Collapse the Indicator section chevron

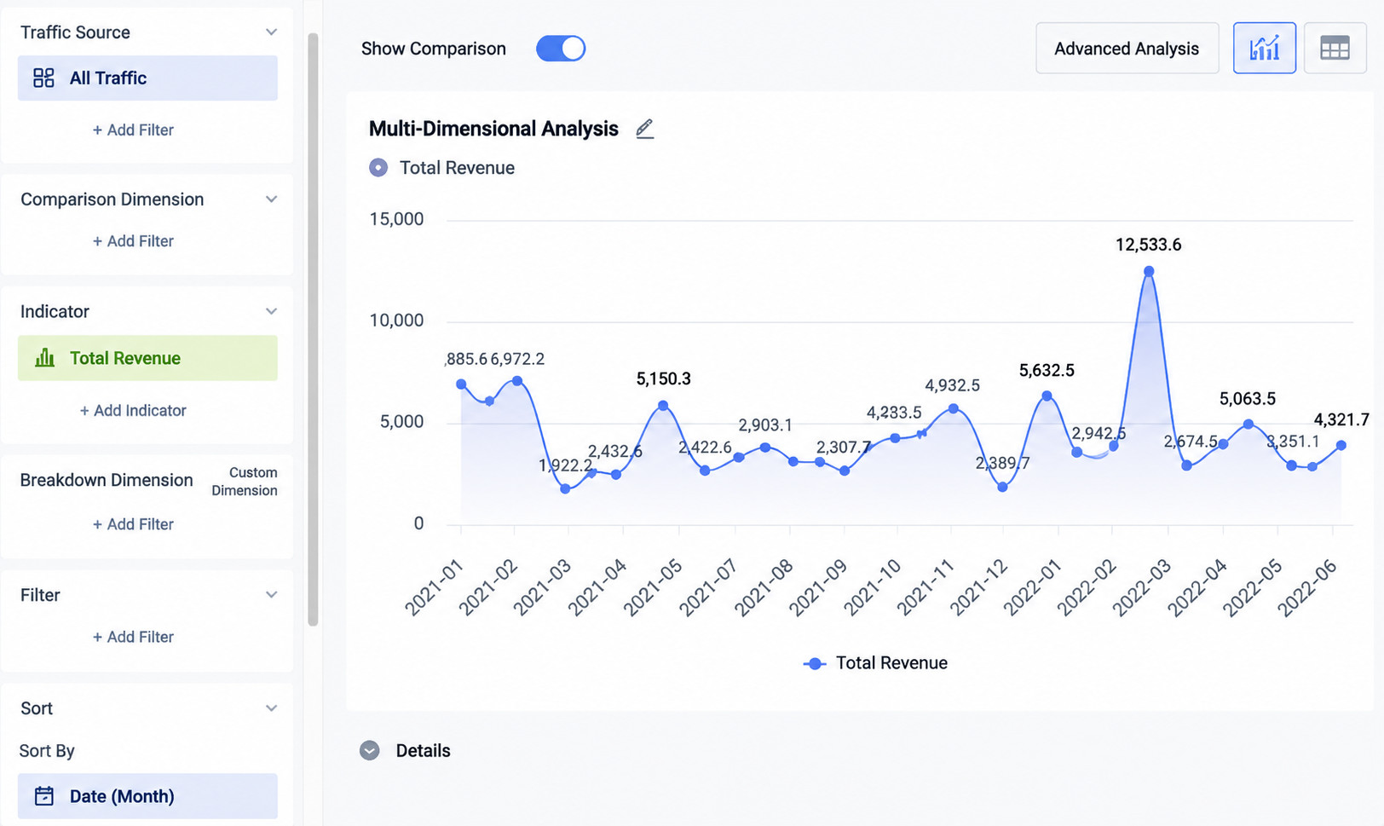(271, 311)
